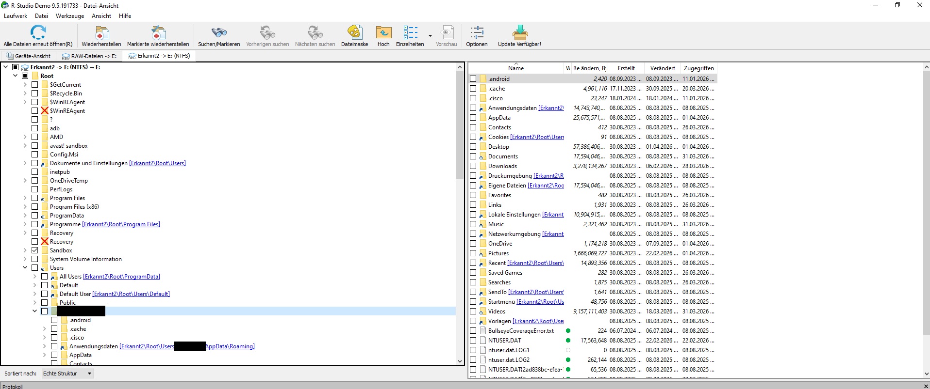Sort the file list by Erstellt column
Viewport: 930px width, 389px height.
tap(626, 68)
